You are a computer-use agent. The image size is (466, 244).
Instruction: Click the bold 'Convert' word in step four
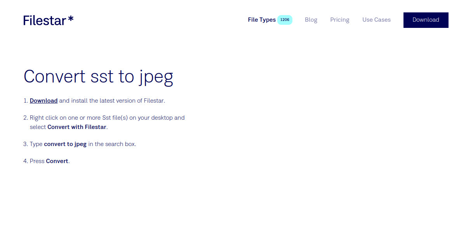[57, 161]
